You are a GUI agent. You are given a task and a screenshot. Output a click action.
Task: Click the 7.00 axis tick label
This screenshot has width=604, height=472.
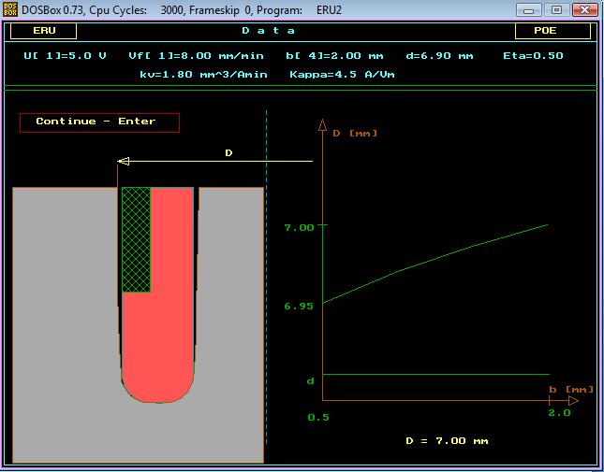tap(298, 226)
